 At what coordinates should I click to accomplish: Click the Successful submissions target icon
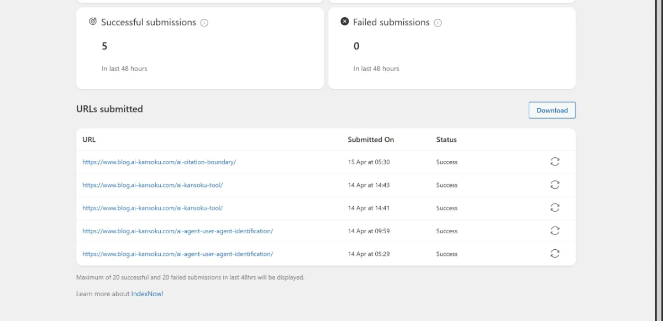[93, 22]
